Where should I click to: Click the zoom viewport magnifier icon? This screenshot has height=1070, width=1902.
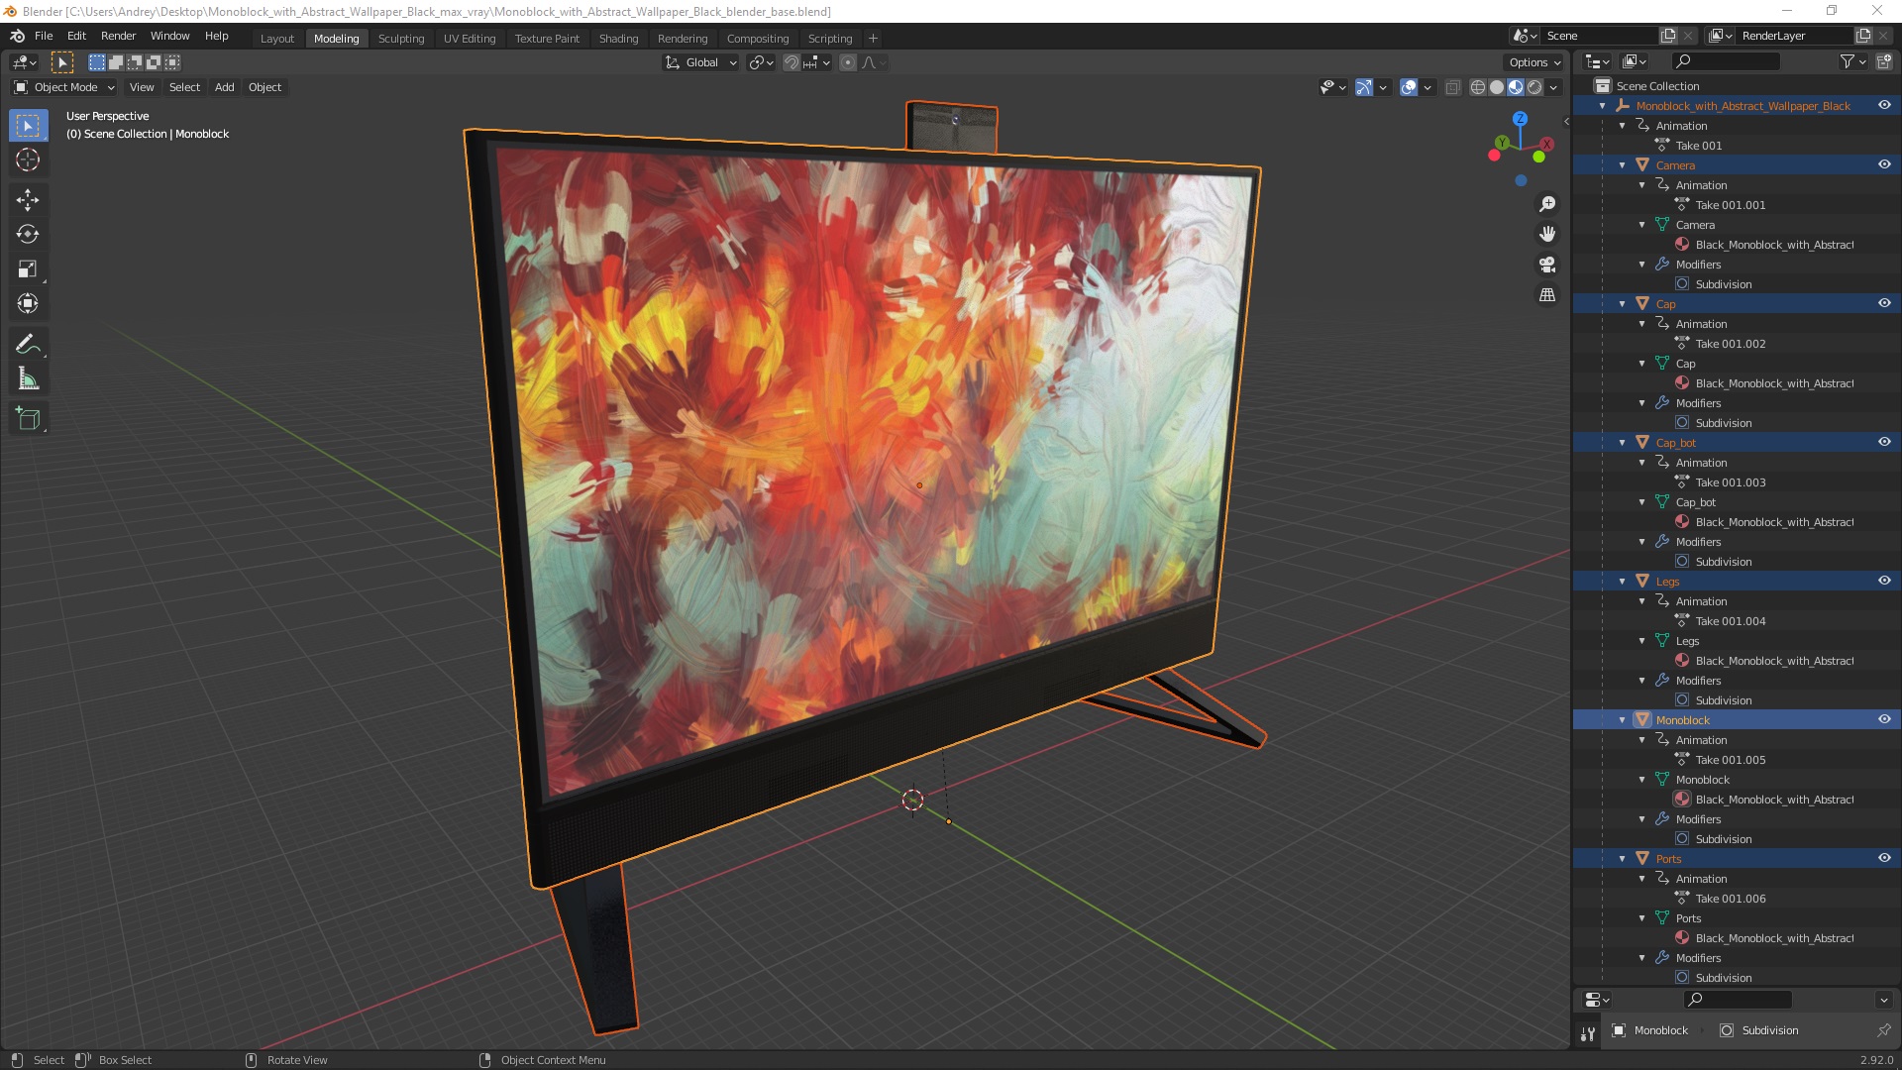[x=1547, y=204]
